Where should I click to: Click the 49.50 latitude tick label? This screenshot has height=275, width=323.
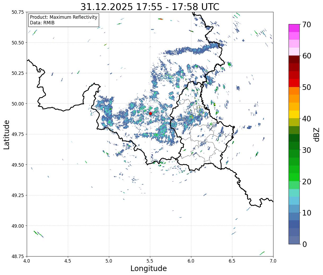tap(18, 165)
